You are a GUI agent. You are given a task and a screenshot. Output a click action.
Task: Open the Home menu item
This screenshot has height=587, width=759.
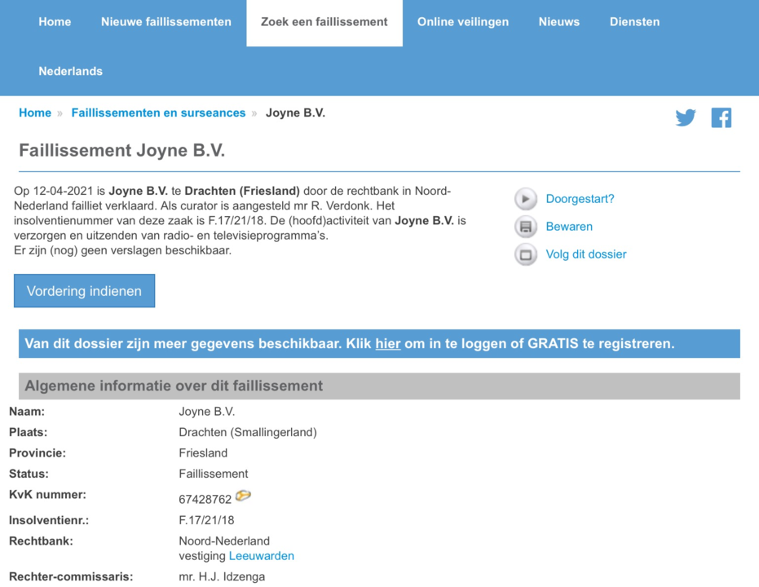point(55,22)
